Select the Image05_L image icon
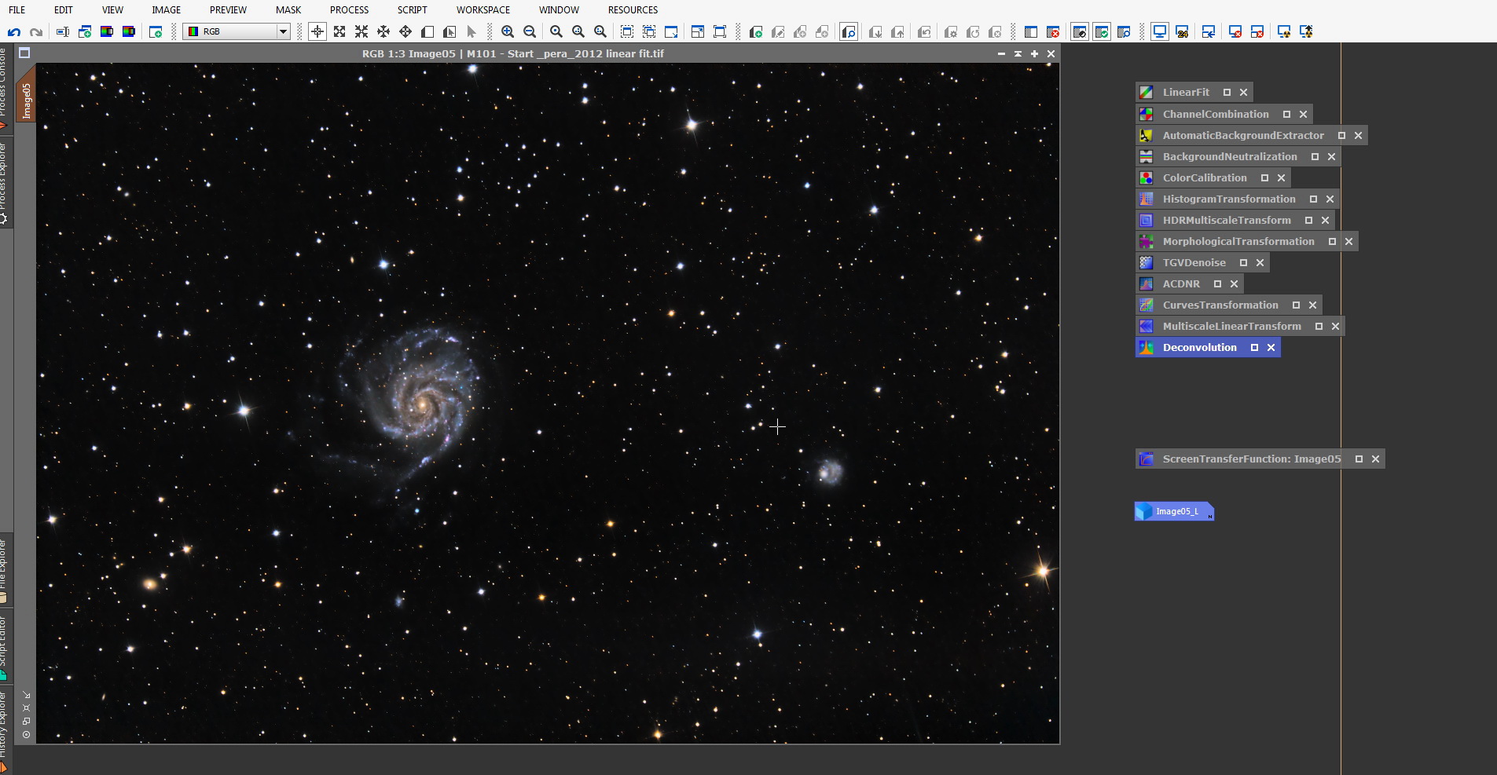 click(1174, 511)
